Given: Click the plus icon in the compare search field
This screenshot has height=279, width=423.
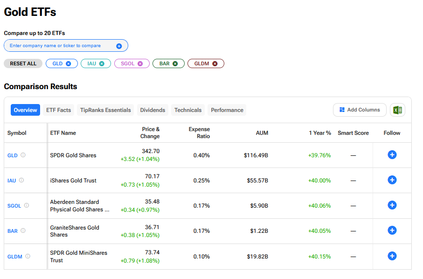Looking at the screenshot, I should coord(119,46).
